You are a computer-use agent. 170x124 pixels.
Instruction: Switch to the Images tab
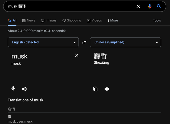pyautogui.click(x=49, y=20)
